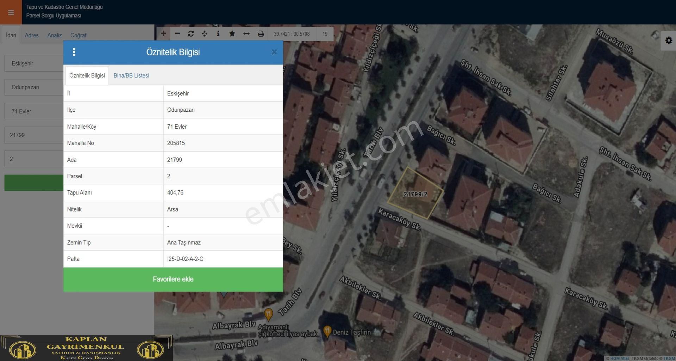The image size is (676, 361).
Task: Refresh the map with the reload icon
Action: pos(191,34)
